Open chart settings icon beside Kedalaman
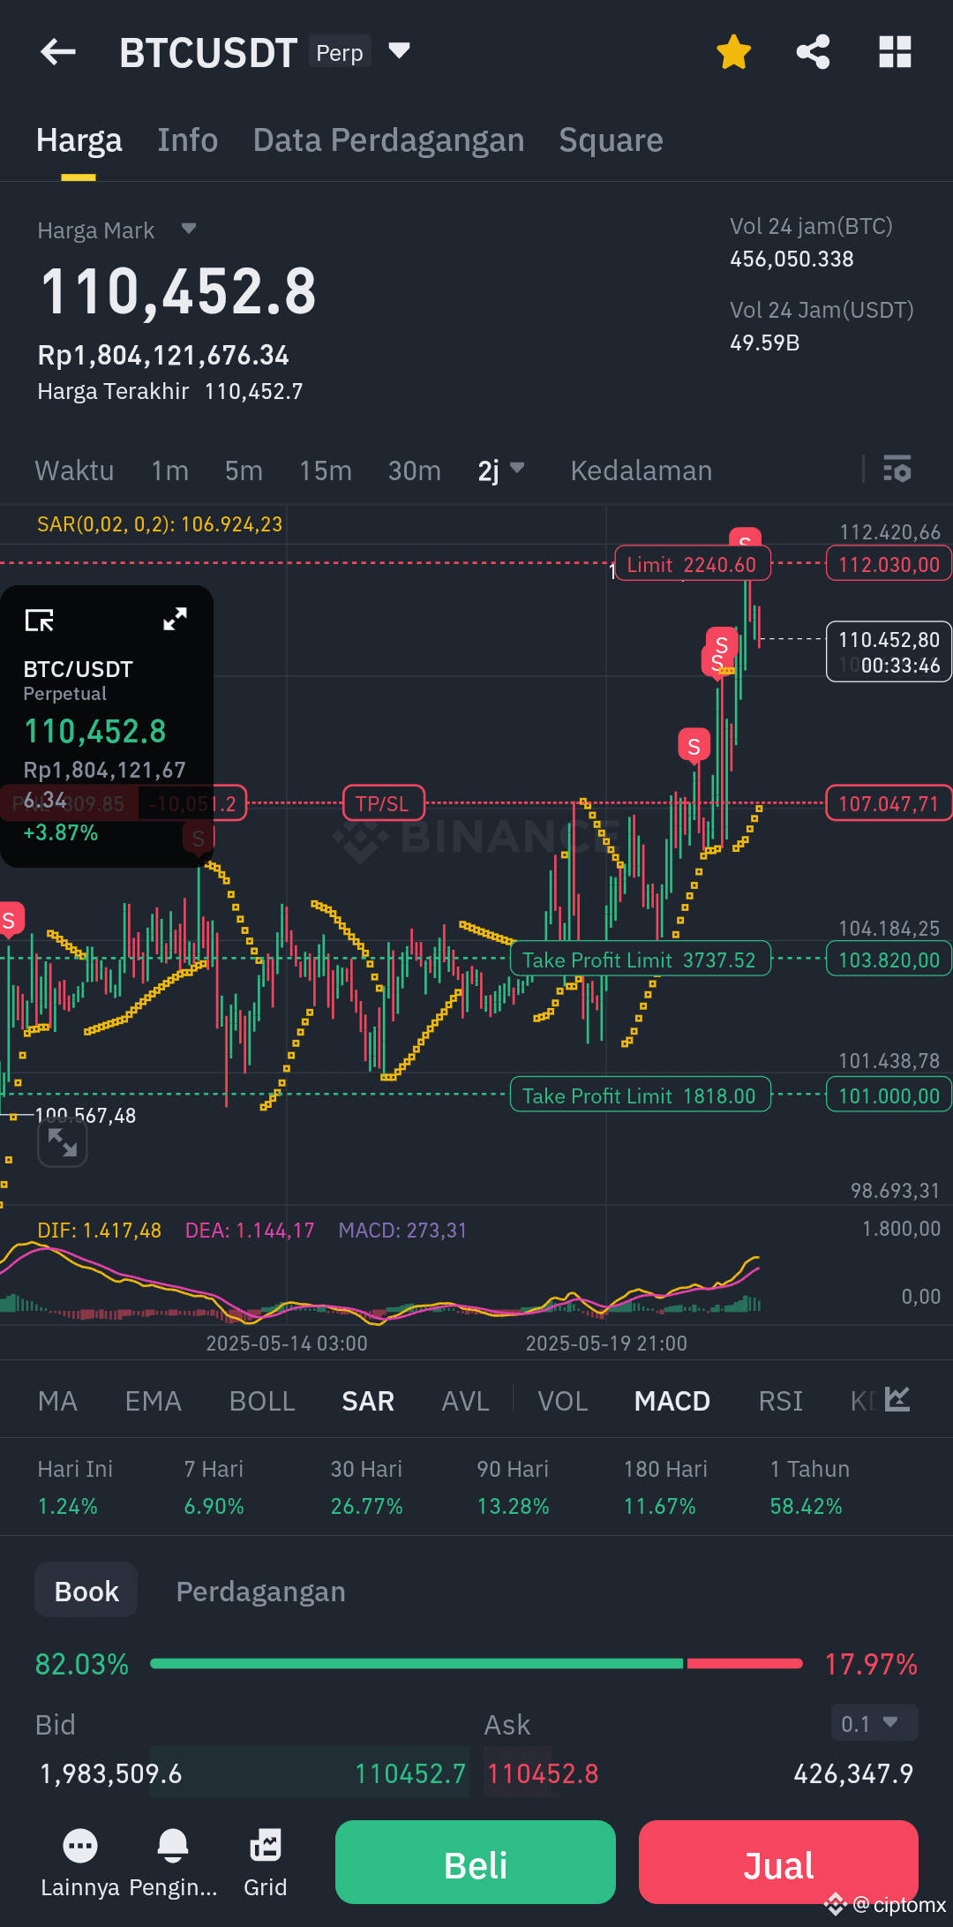Image resolution: width=953 pixels, height=1927 pixels. [897, 469]
